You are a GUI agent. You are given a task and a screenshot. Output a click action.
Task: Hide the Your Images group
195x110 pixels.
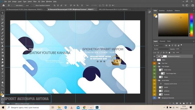pyautogui.click(x=154, y=67)
